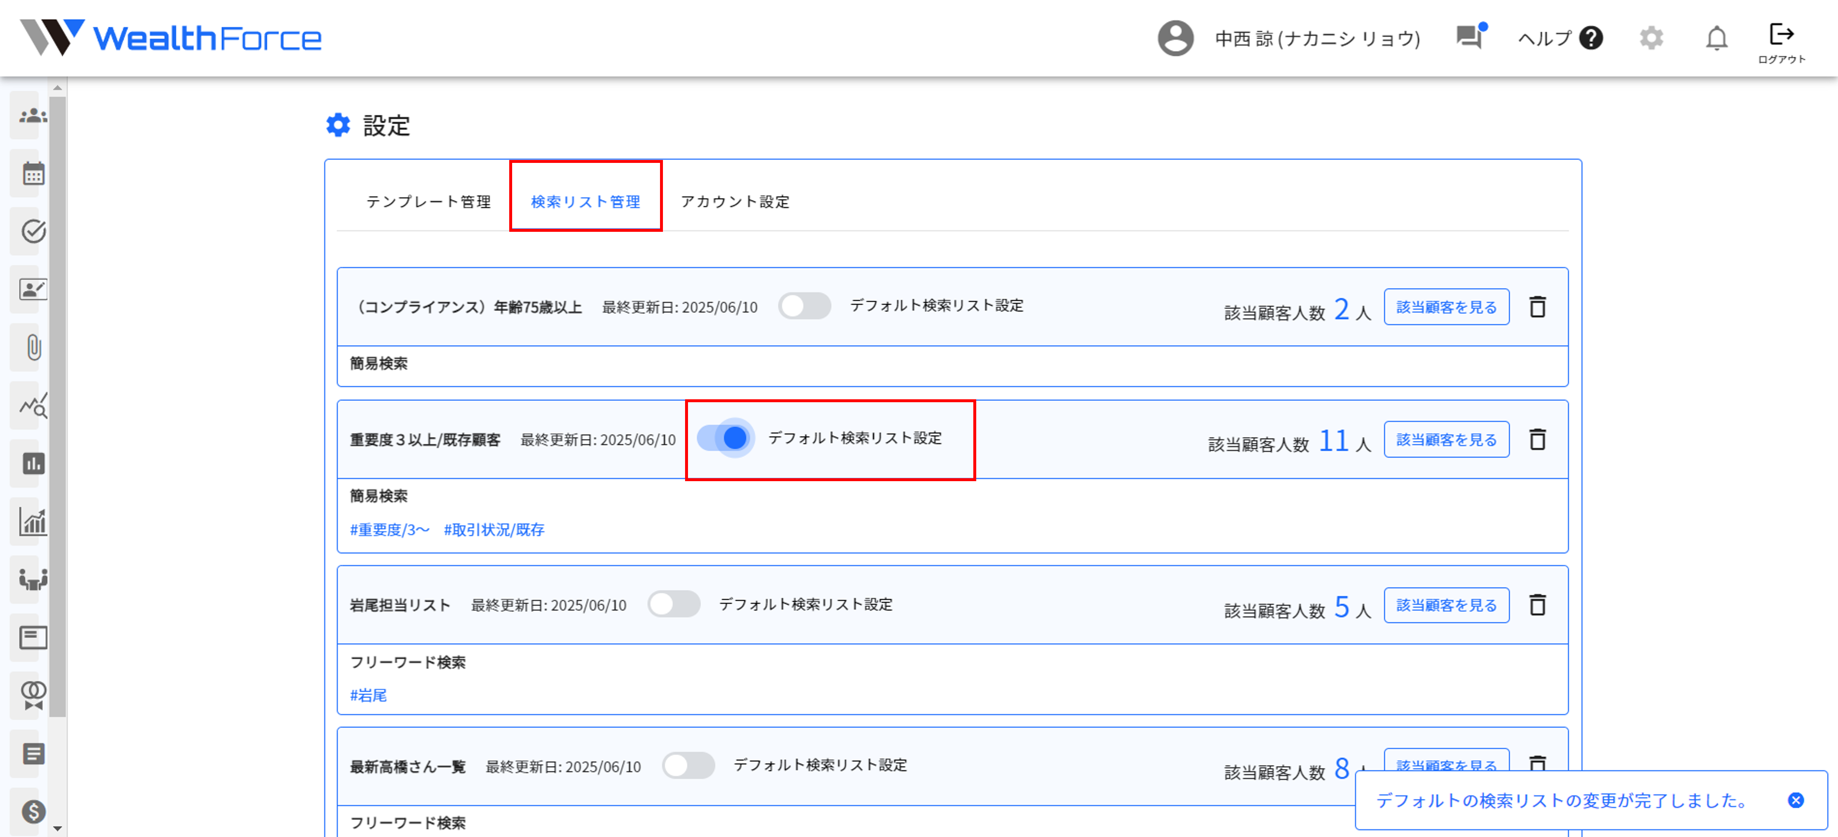Open the settings gear in header

[x=1651, y=38]
